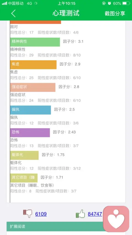Select the 其它项目 bar
132x235 pixels.
[24, 178]
